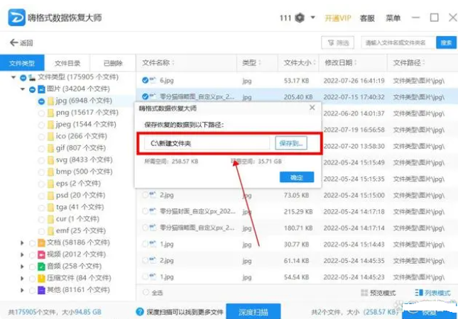
Task: Click image icon for 73.05 KB 2.jpg
Action: 153,195
